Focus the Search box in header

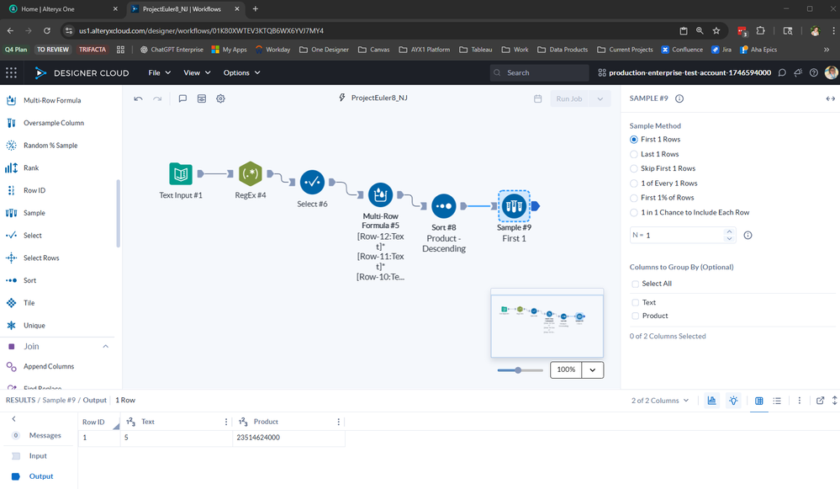(x=540, y=72)
